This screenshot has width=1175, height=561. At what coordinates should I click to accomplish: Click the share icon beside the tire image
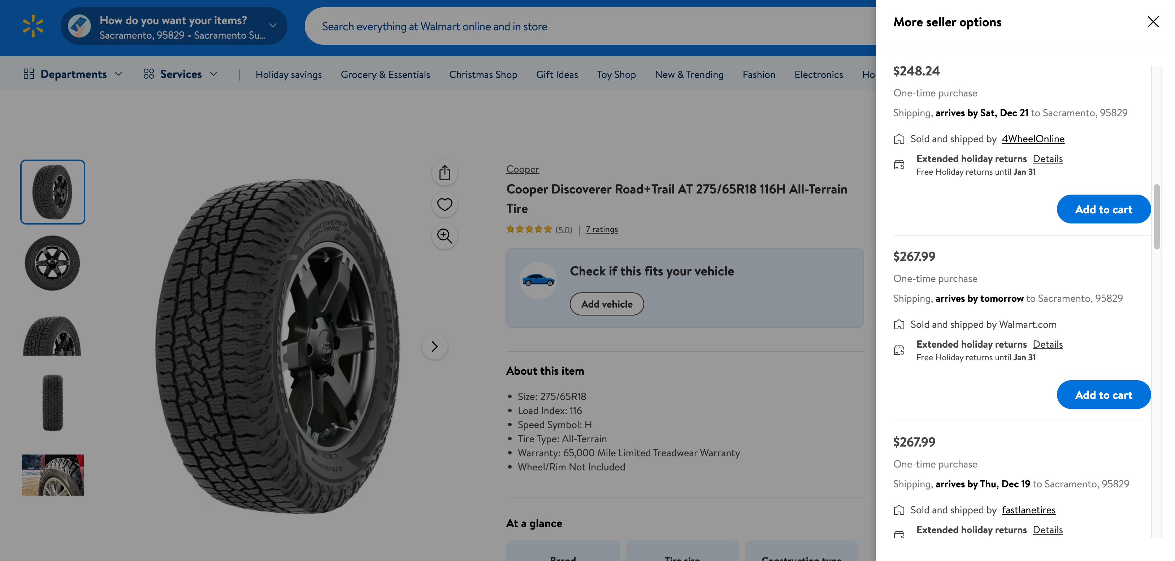coord(444,173)
